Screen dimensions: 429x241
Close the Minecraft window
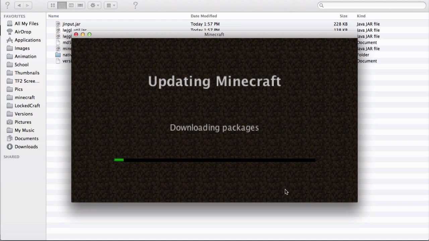pos(76,34)
